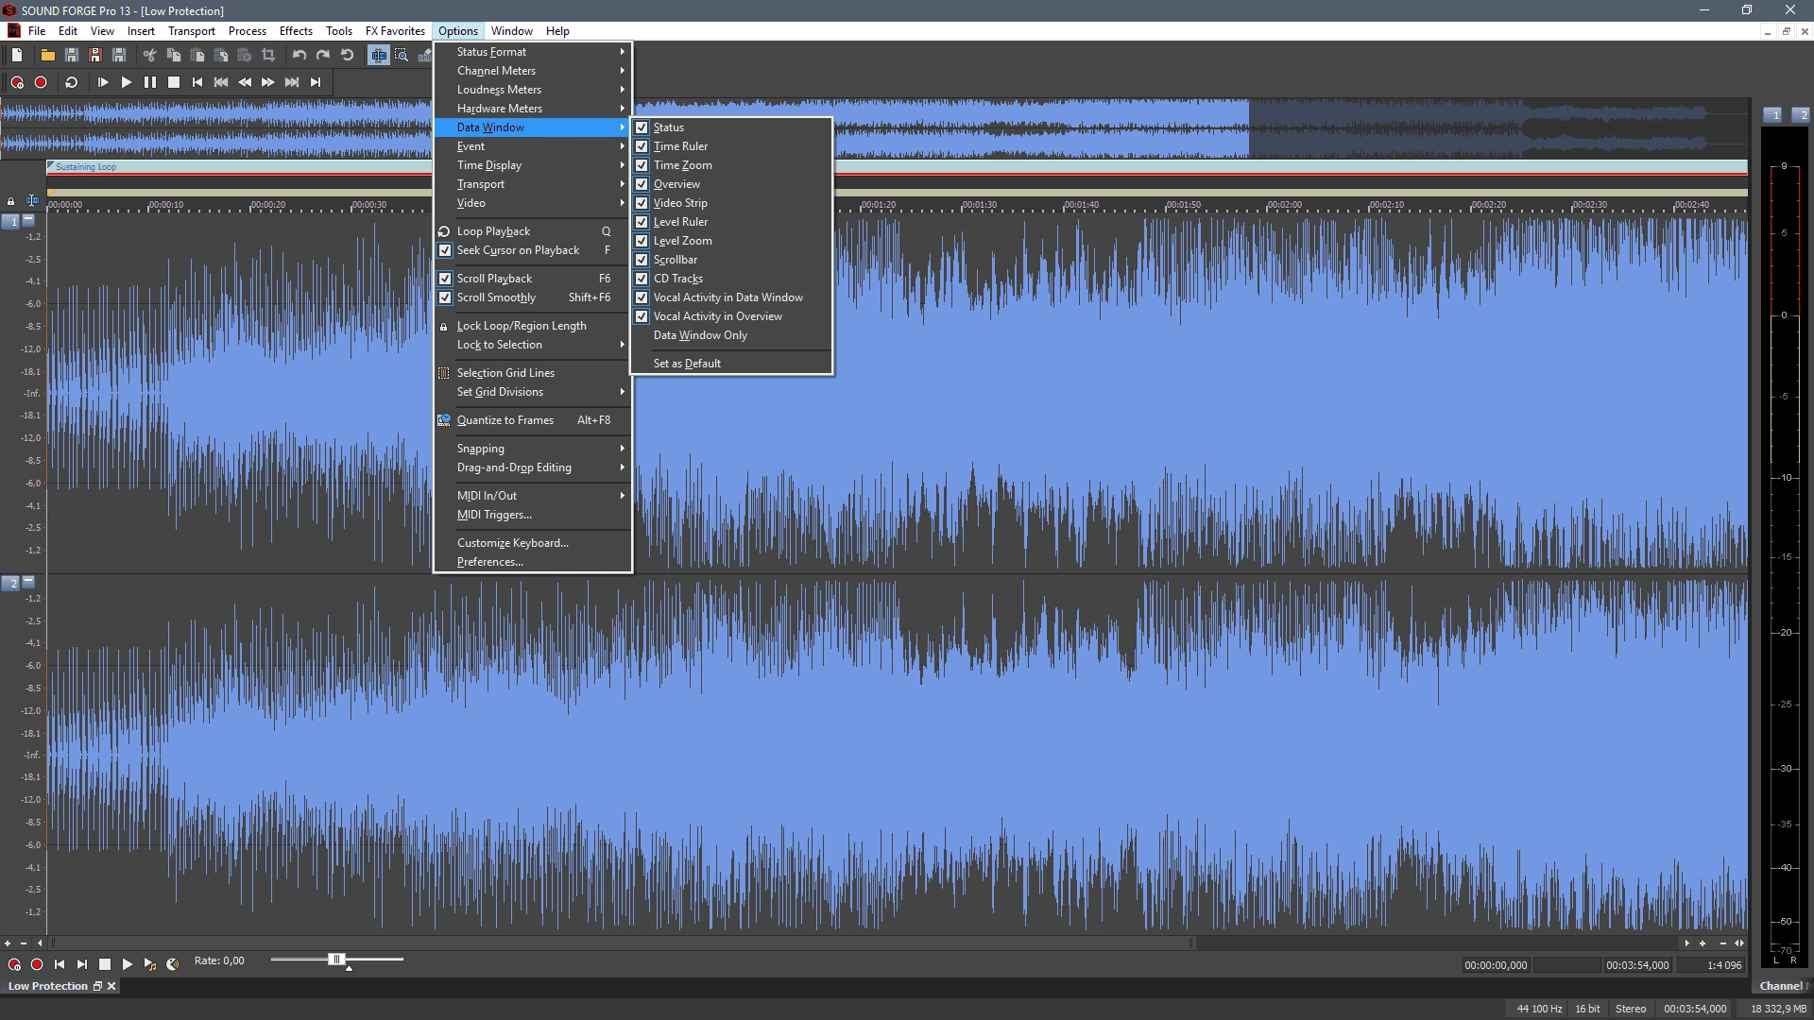
Task: Click the red Save As floppy icon
Action: point(95,56)
